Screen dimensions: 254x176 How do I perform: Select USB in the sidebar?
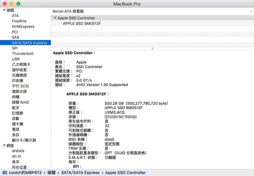(x=16, y=59)
